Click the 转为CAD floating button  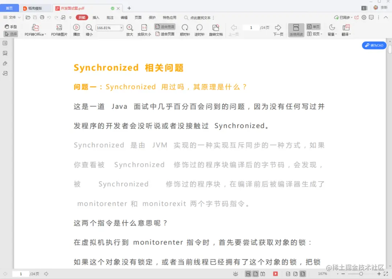pos(374,45)
